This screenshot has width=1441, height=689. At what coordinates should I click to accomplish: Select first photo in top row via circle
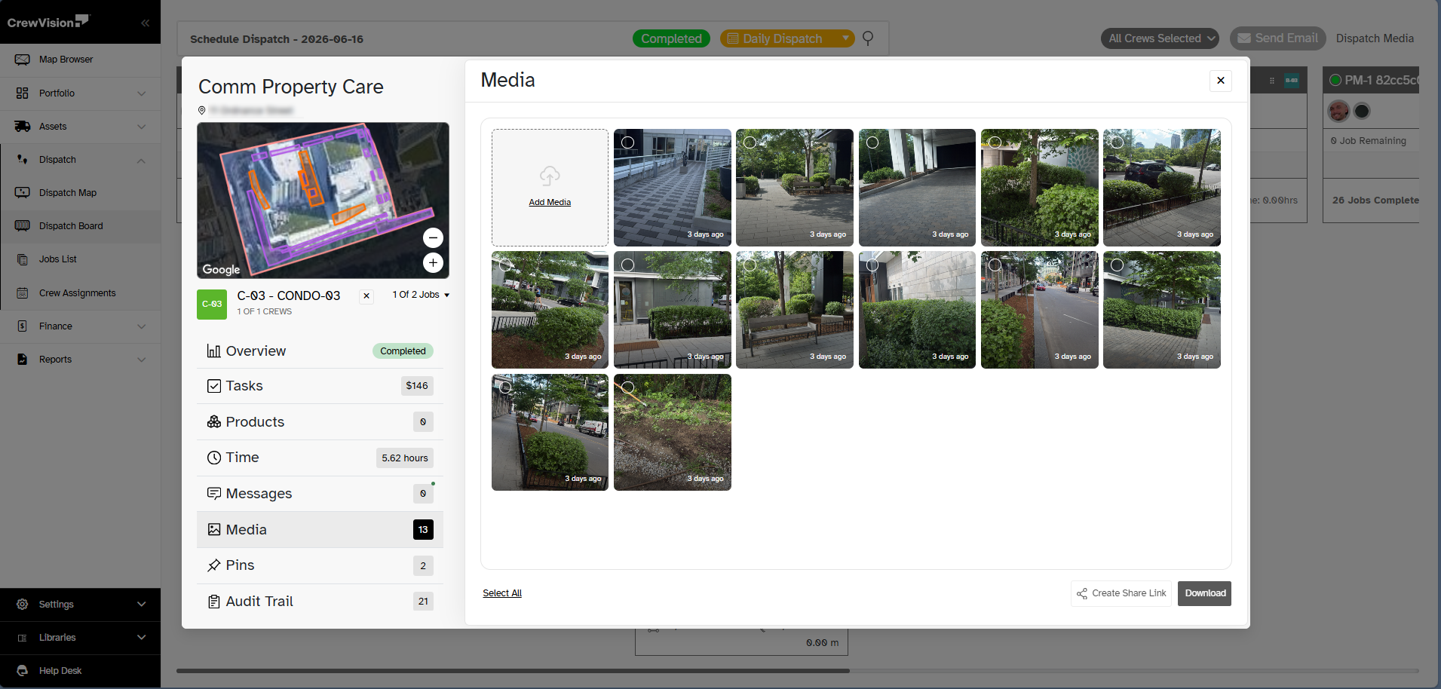pyautogui.click(x=627, y=142)
